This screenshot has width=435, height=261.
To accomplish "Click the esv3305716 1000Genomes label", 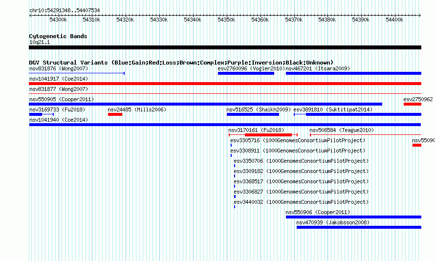I will 298,140.
